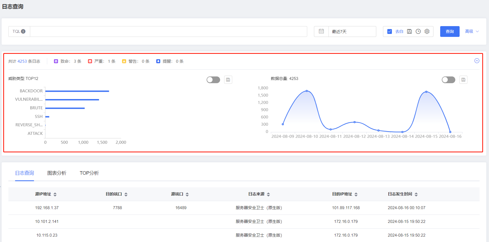Click the warning severity yellow icon
This screenshot has height=242, width=489.
[124, 61]
